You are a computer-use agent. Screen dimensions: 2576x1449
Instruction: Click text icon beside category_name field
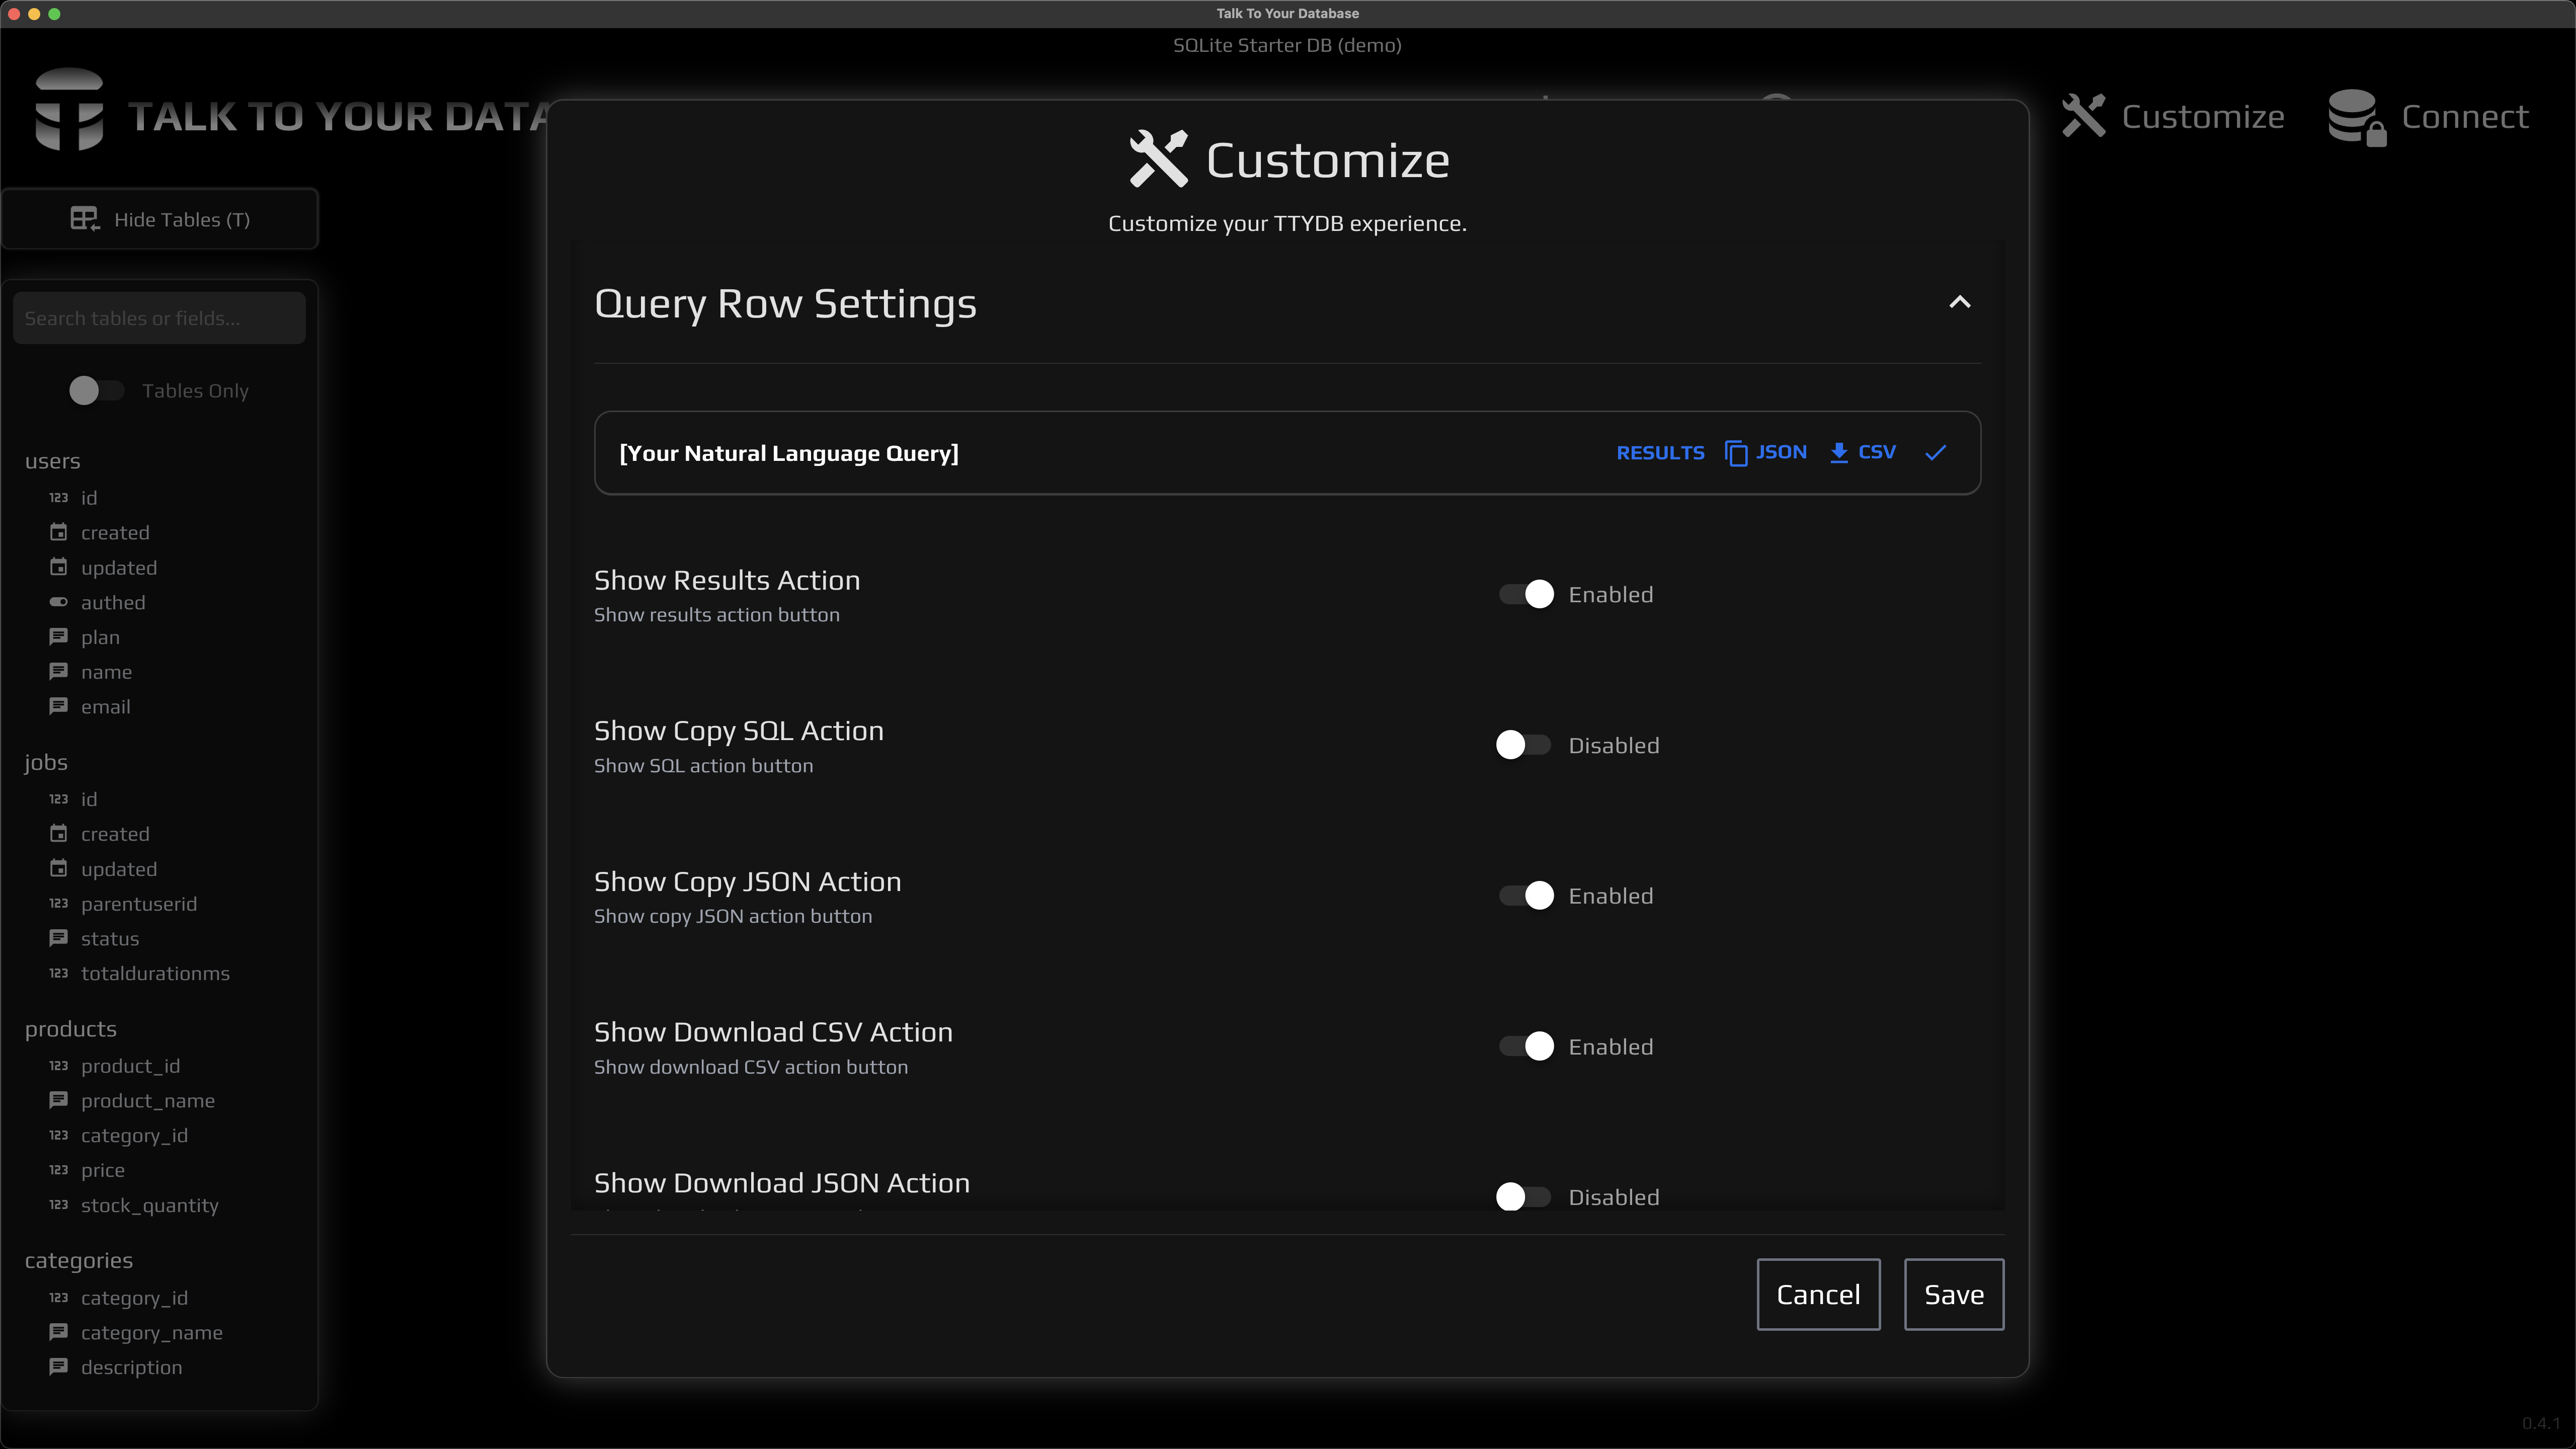pos(59,1332)
